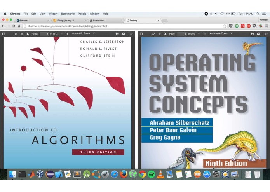Open the Window menu

click(94, 14)
